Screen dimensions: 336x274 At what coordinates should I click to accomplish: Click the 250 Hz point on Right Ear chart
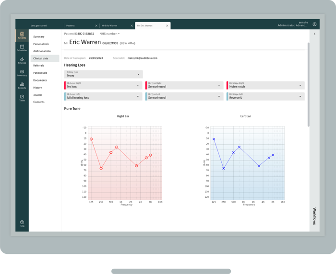click(x=101, y=168)
